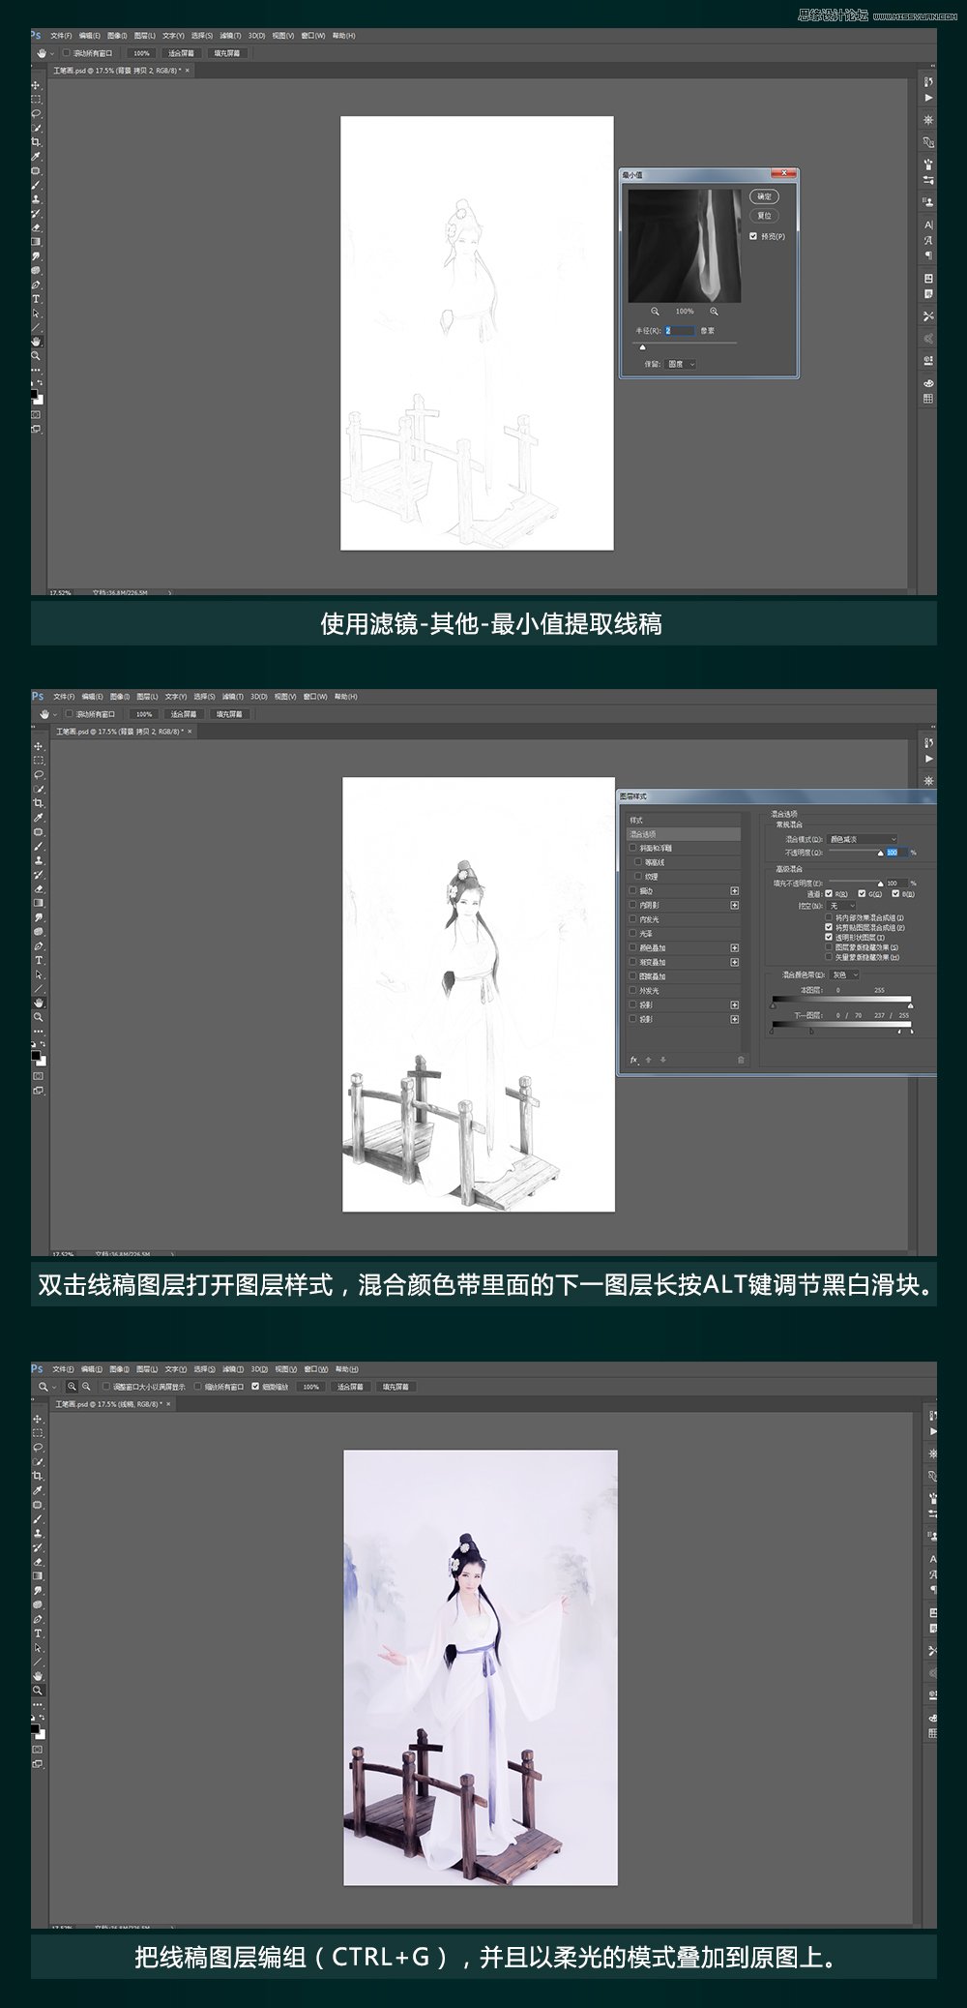This screenshot has width=967, height=2008.
Task: Click 适合屏幕 in the Zoom options bar
Action: click(x=349, y=1387)
